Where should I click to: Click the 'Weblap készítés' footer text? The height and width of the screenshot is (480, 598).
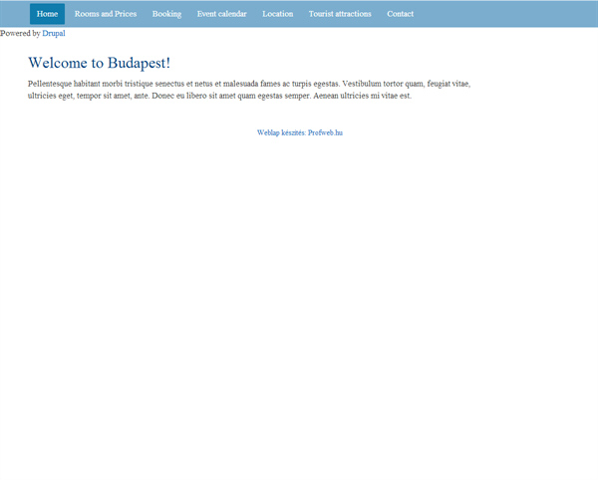point(281,132)
